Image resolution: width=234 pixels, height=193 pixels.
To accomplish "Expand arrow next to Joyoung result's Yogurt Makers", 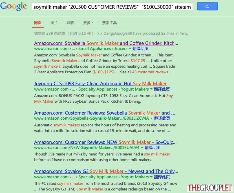I will (151, 89).
